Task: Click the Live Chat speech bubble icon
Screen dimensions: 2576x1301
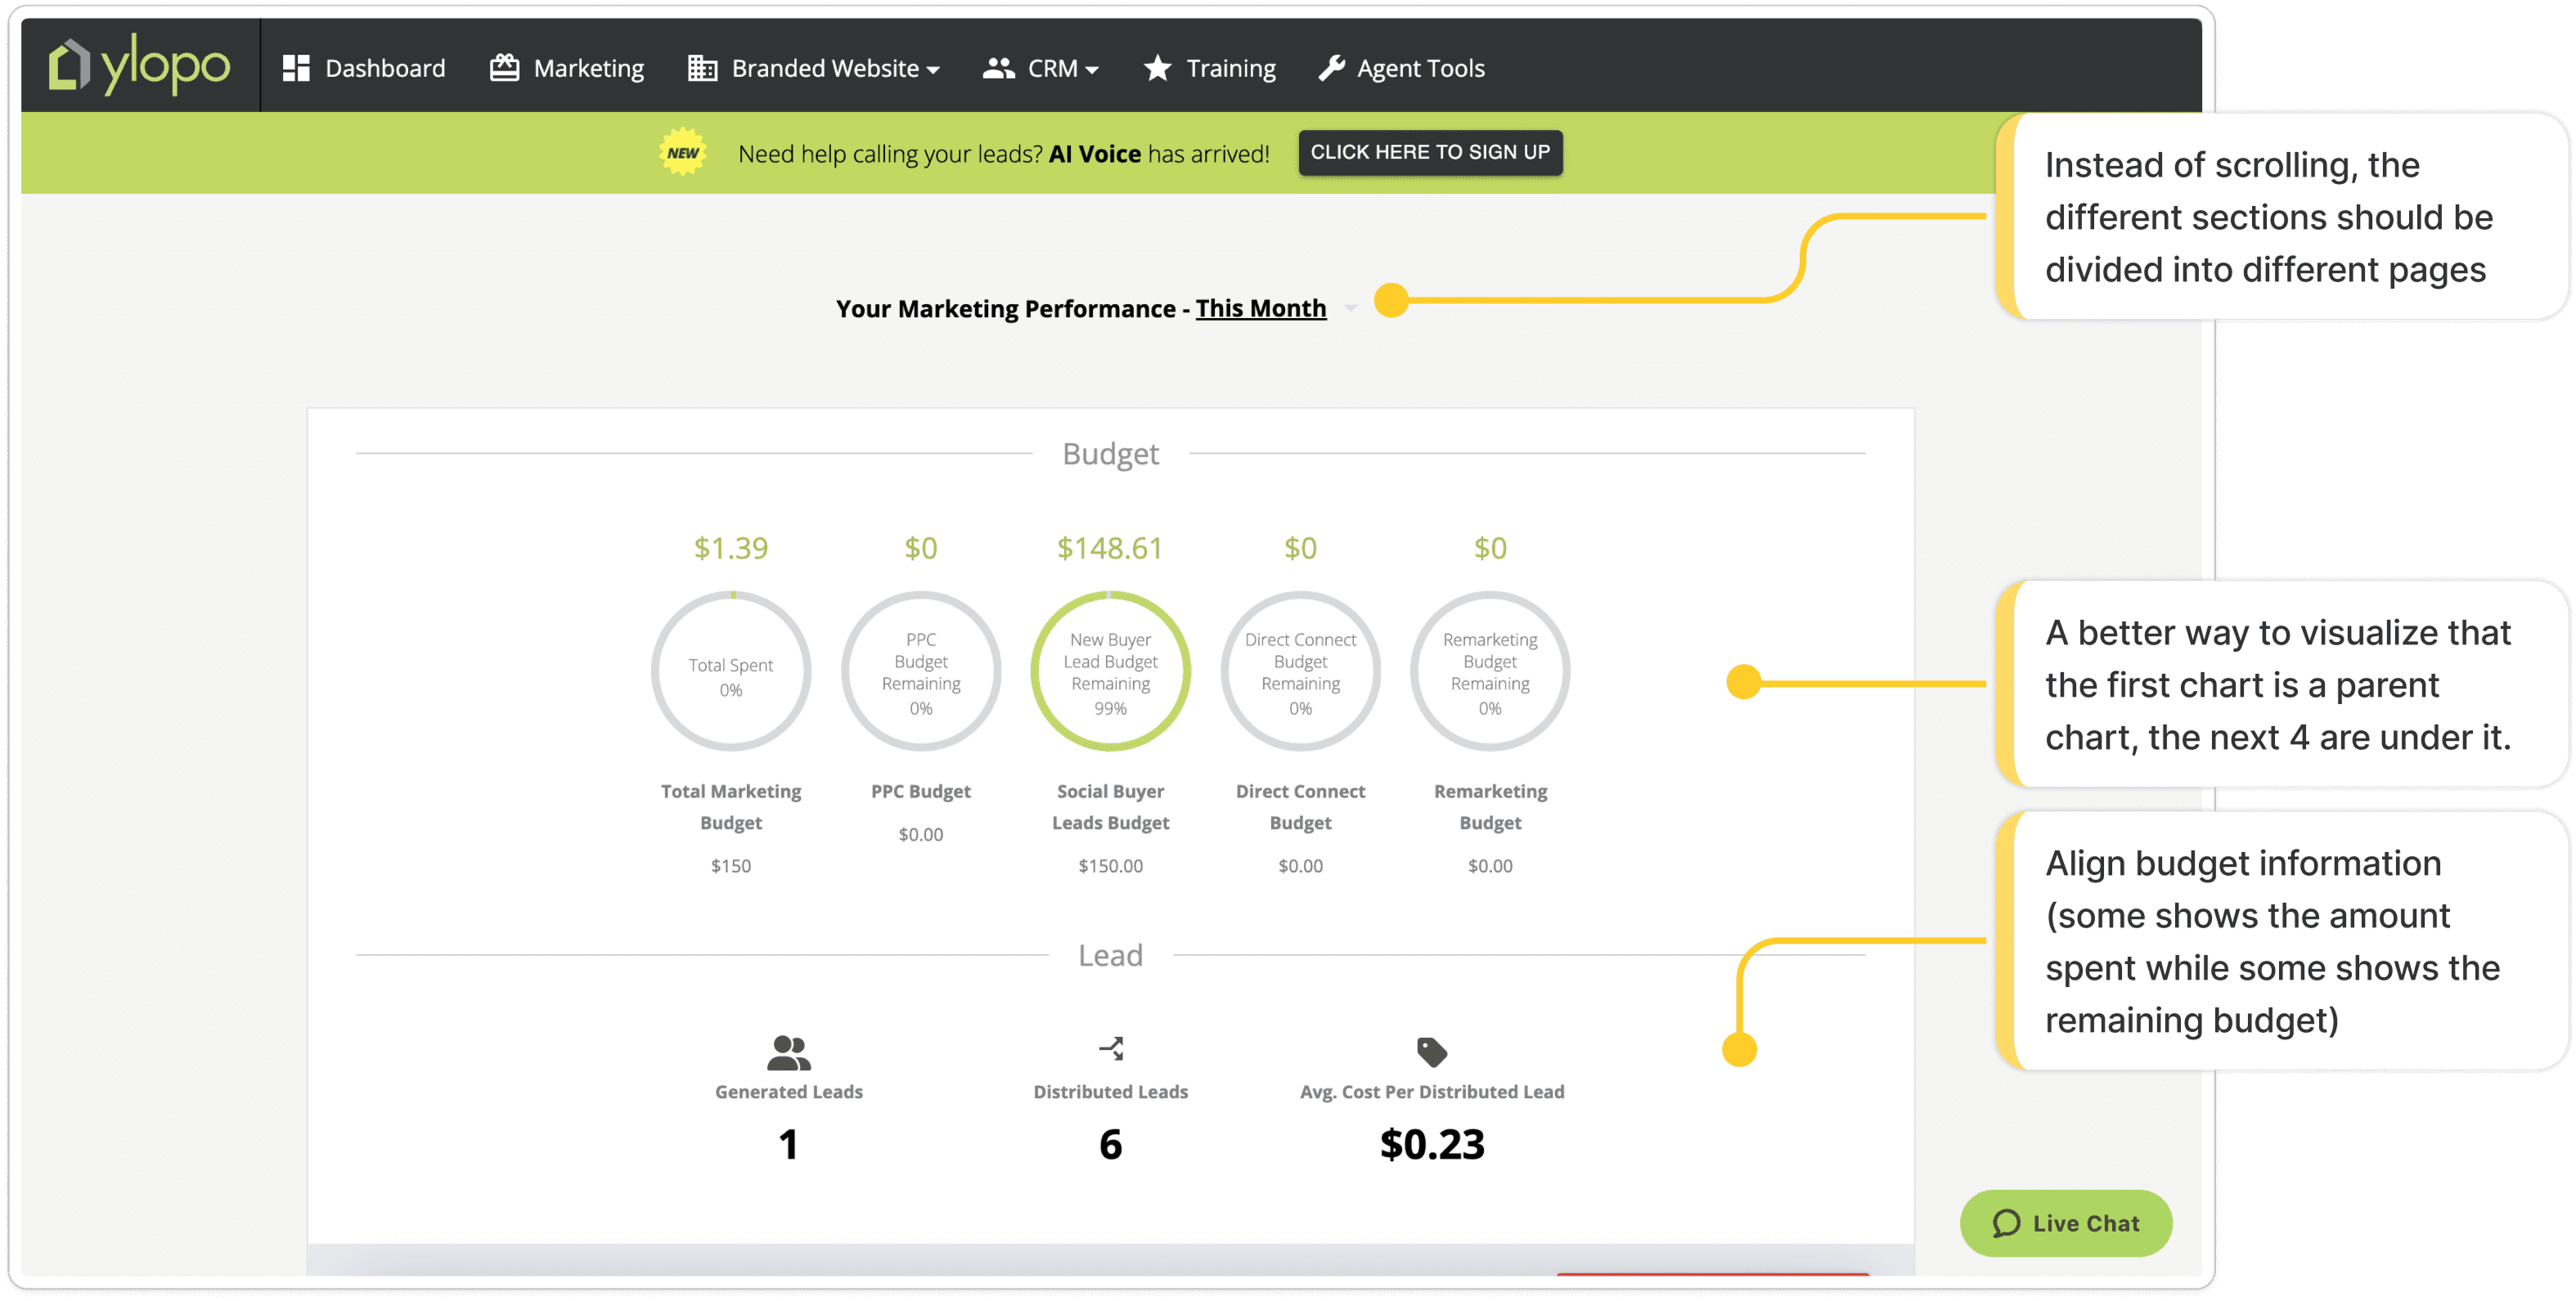Action: tap(2006, 1223)
